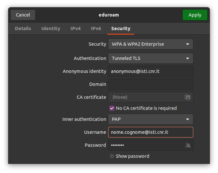This screenshot has height=173, width=218.
Task: Click the eduroam dialog title
Action: click(109, 15)
